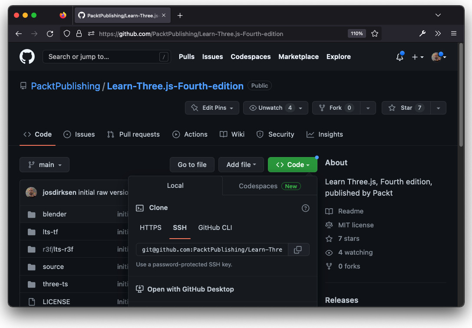Viewport: 472px width, 328px height.
Task: Unwatch the repository
Action: click(270, 108)
